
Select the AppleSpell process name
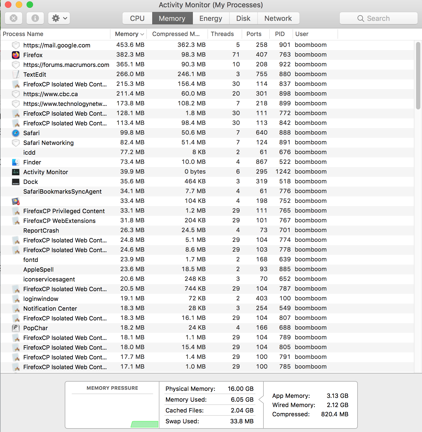[38, 269]
